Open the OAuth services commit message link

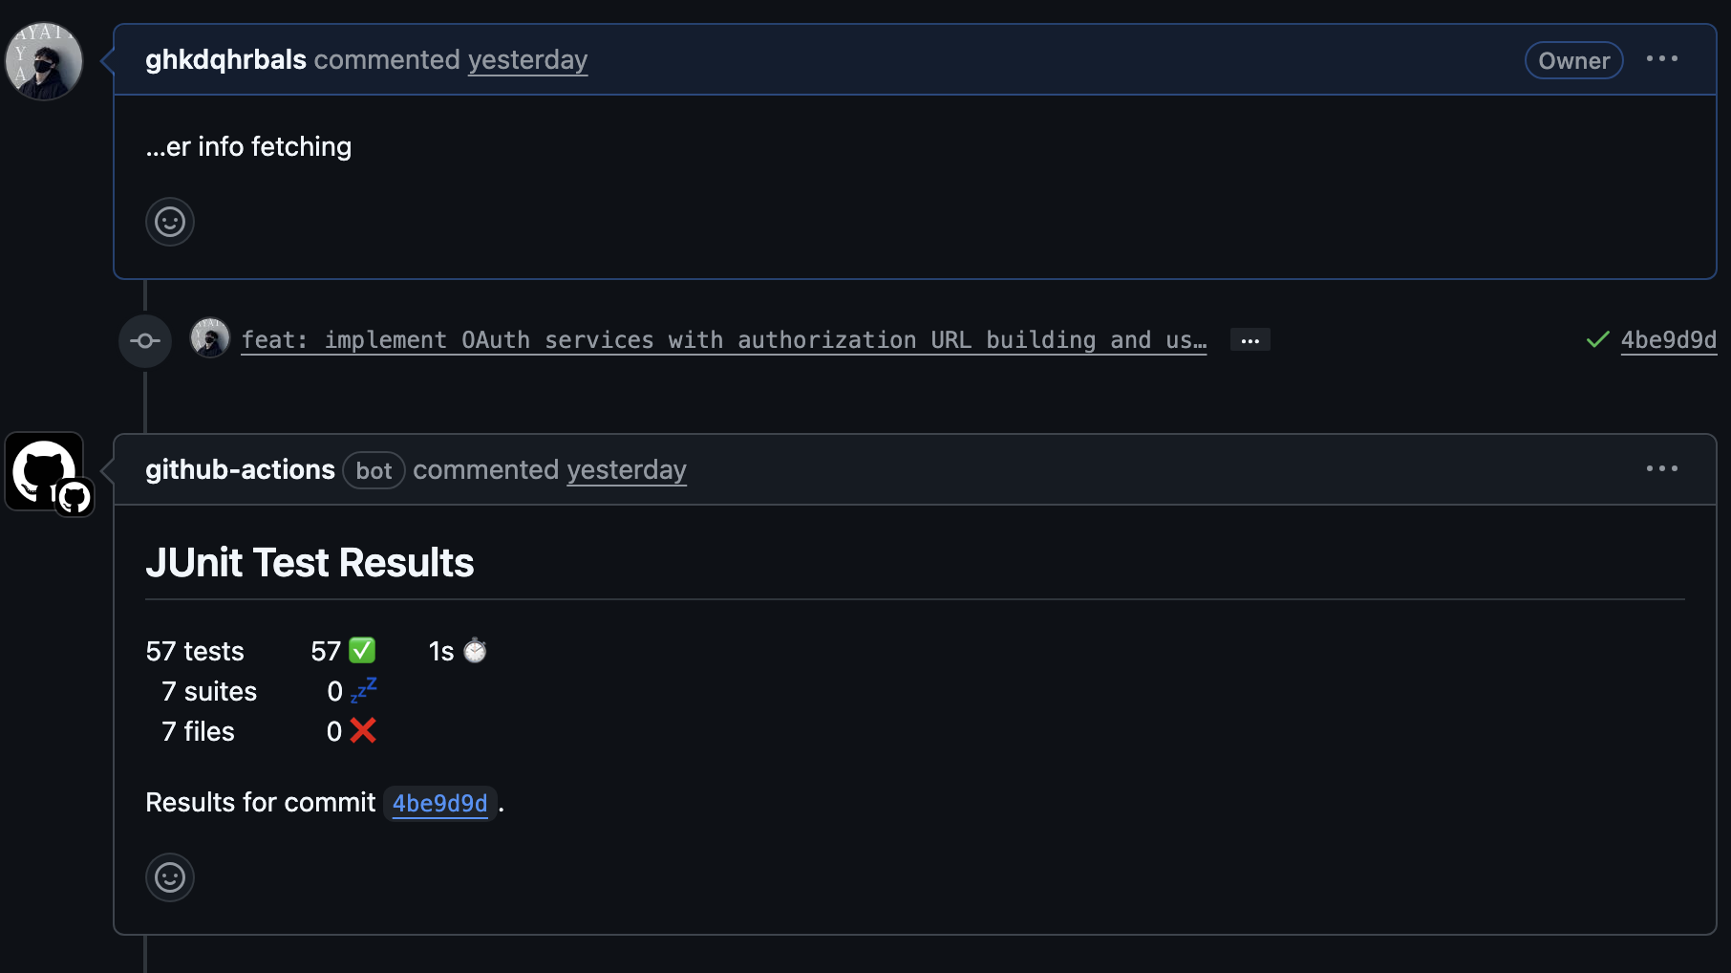[x=723, y=340]
